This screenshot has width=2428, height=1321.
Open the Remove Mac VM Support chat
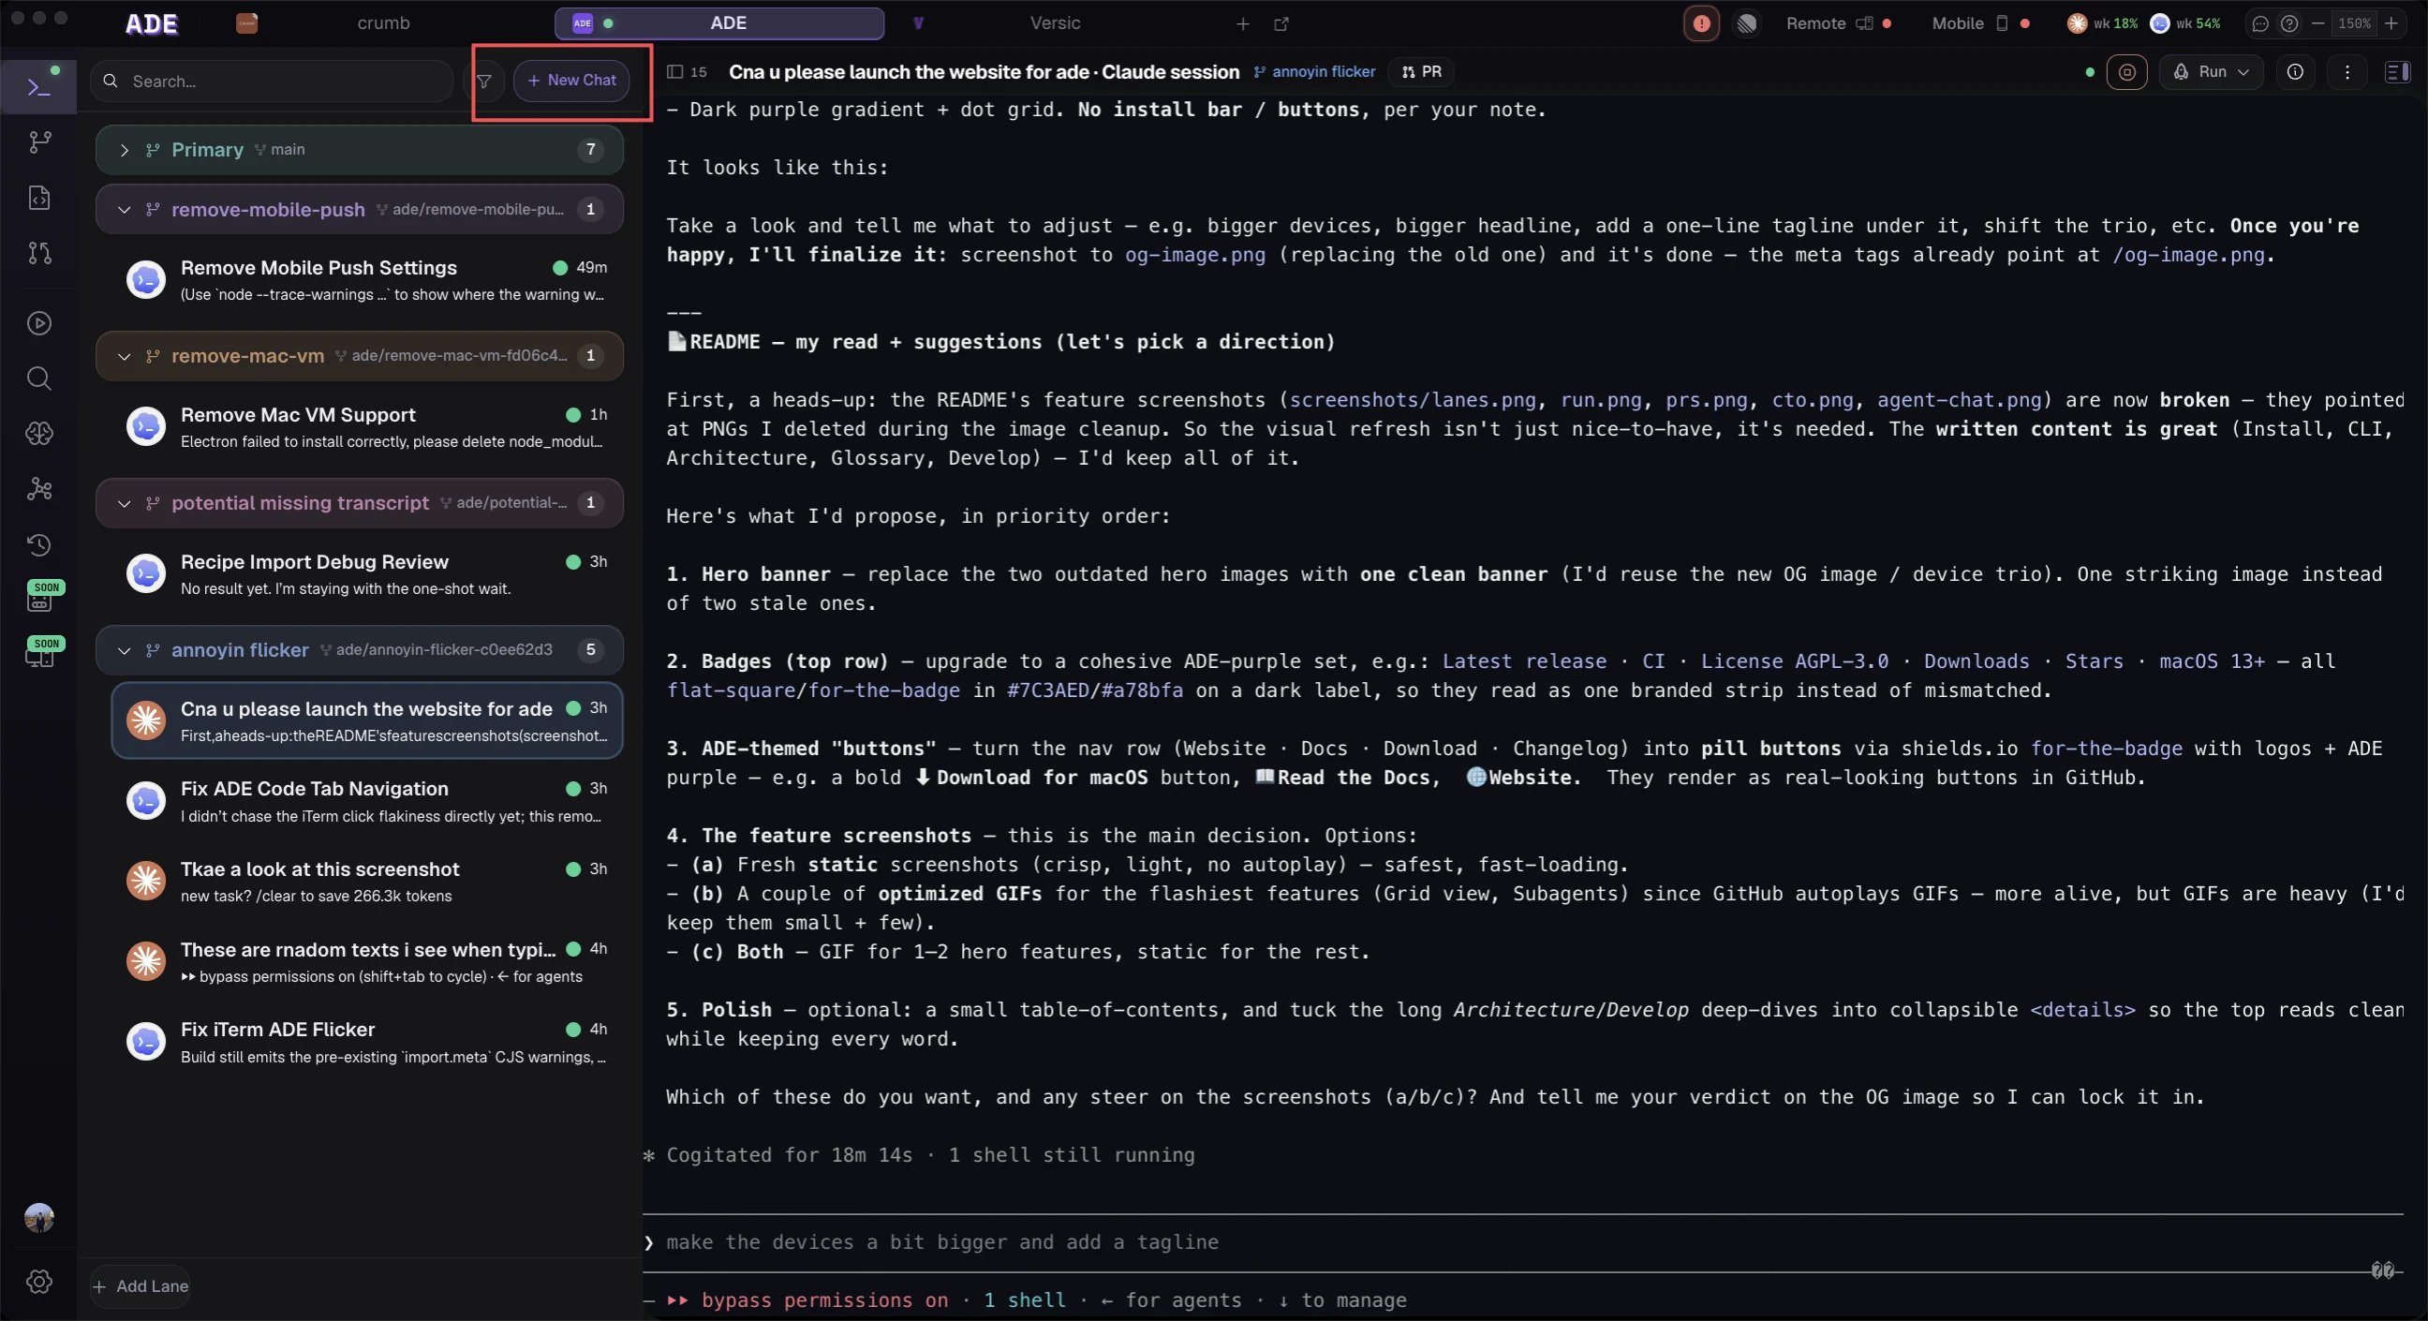click(x=366, y=427)
